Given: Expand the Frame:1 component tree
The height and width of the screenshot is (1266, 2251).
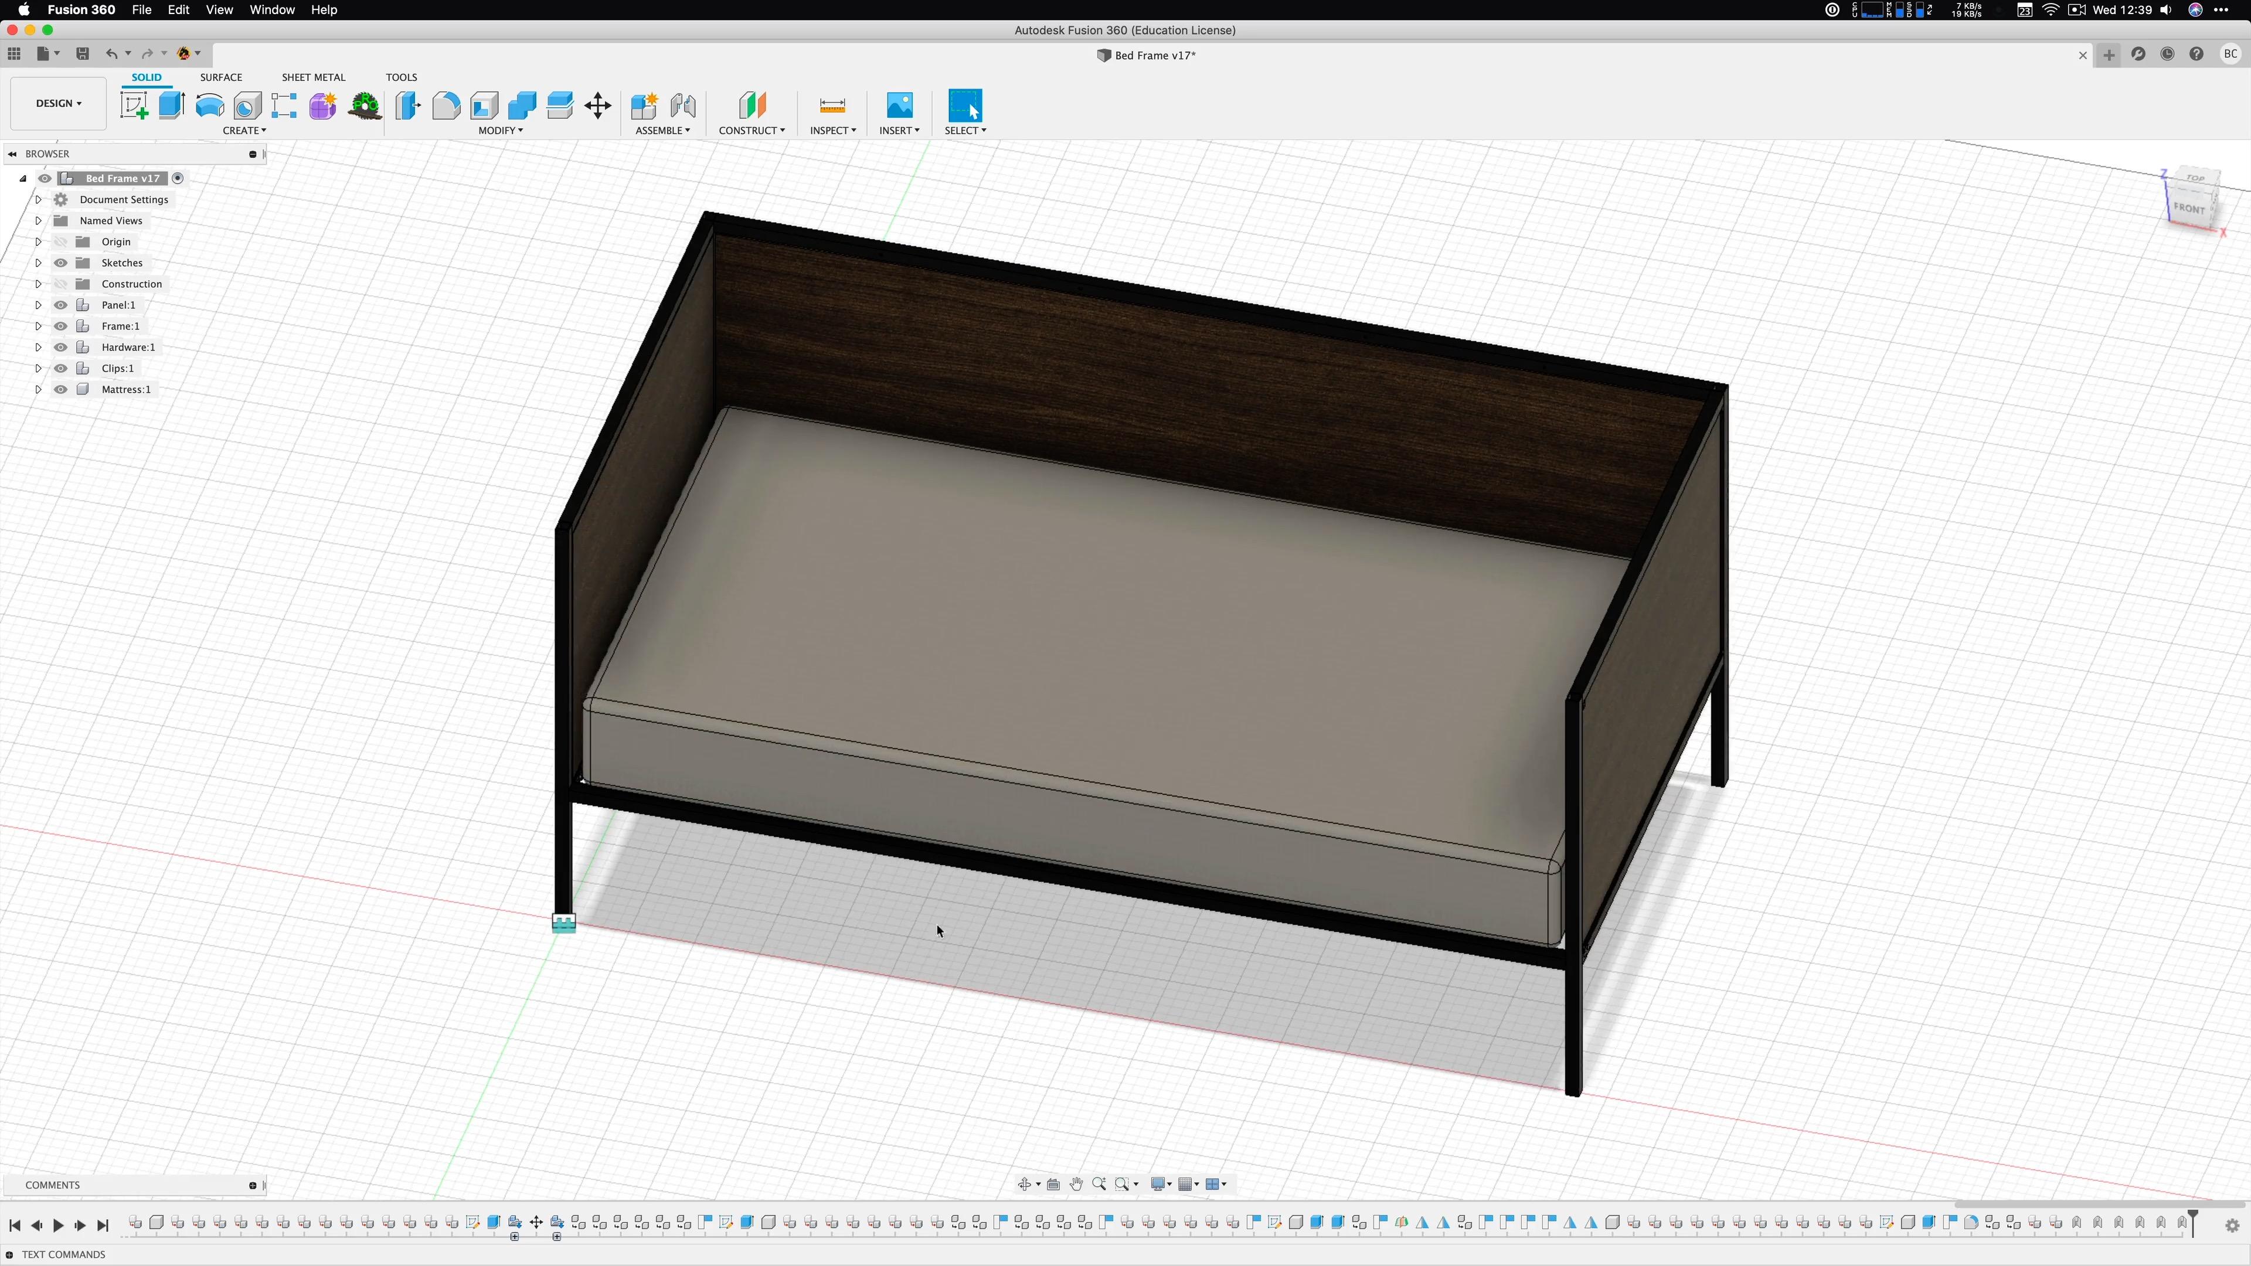Looking at the screenshot, I should [39, 326].
